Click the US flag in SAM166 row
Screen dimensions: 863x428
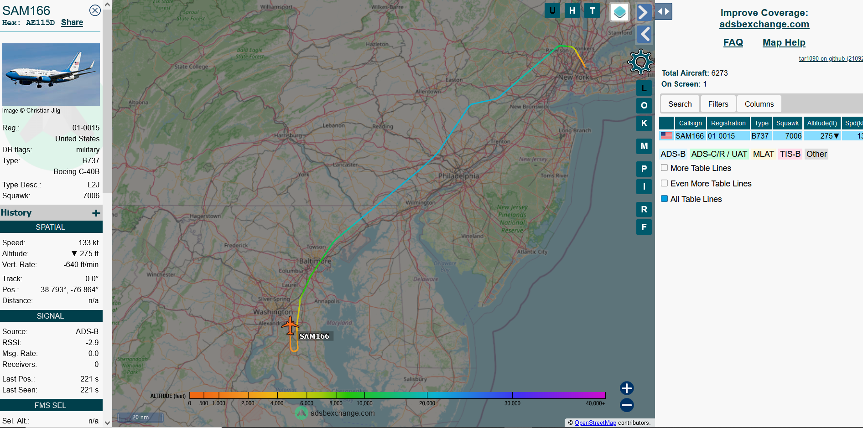pos(666,136)
